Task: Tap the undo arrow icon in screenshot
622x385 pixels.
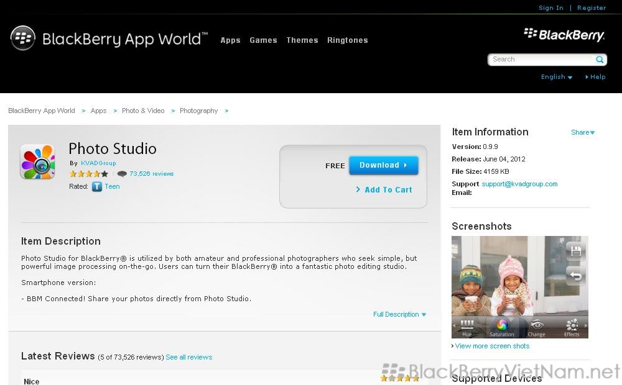Action: pyautogui.click(x=575, y=276)
